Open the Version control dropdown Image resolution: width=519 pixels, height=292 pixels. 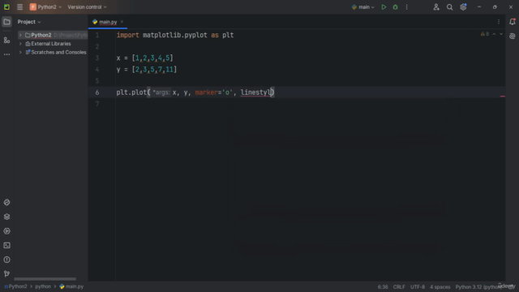(87, 7)
